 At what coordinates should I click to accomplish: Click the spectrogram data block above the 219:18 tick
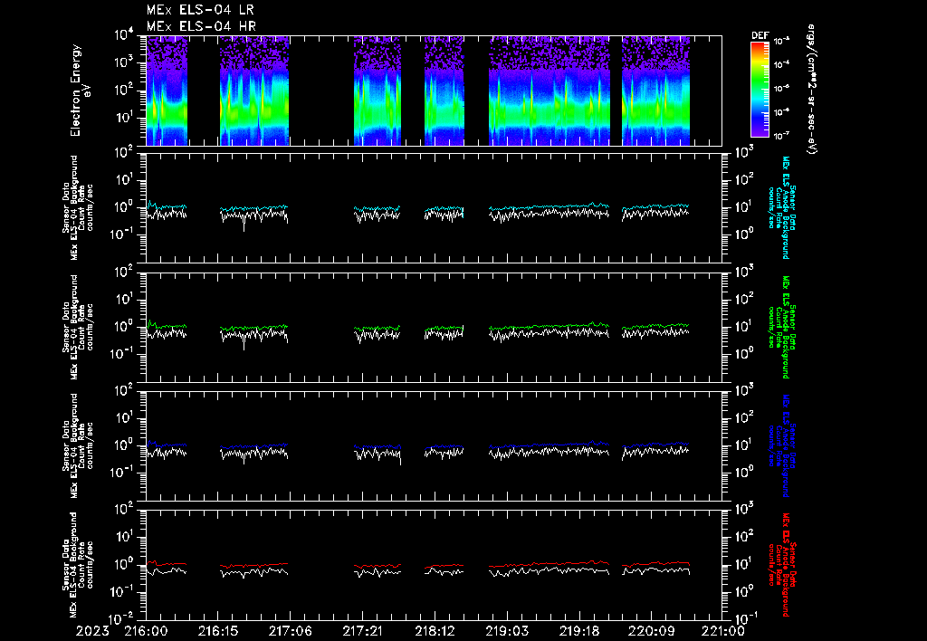(x=550, y=91)
